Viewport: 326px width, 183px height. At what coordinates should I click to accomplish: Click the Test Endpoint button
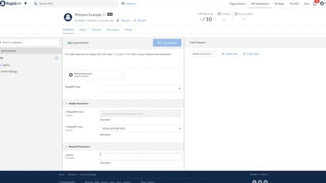(x=167, y=43)
